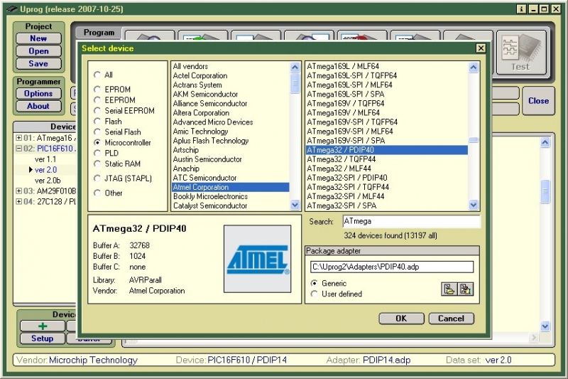The image size is (568, 379).
Task: Click the package adapter path field
Action: pyautogui.click(x=392, y=267)
